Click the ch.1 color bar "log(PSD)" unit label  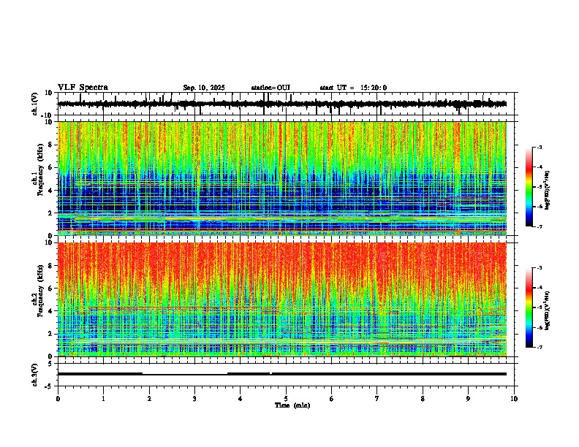[x=548, y=191]
